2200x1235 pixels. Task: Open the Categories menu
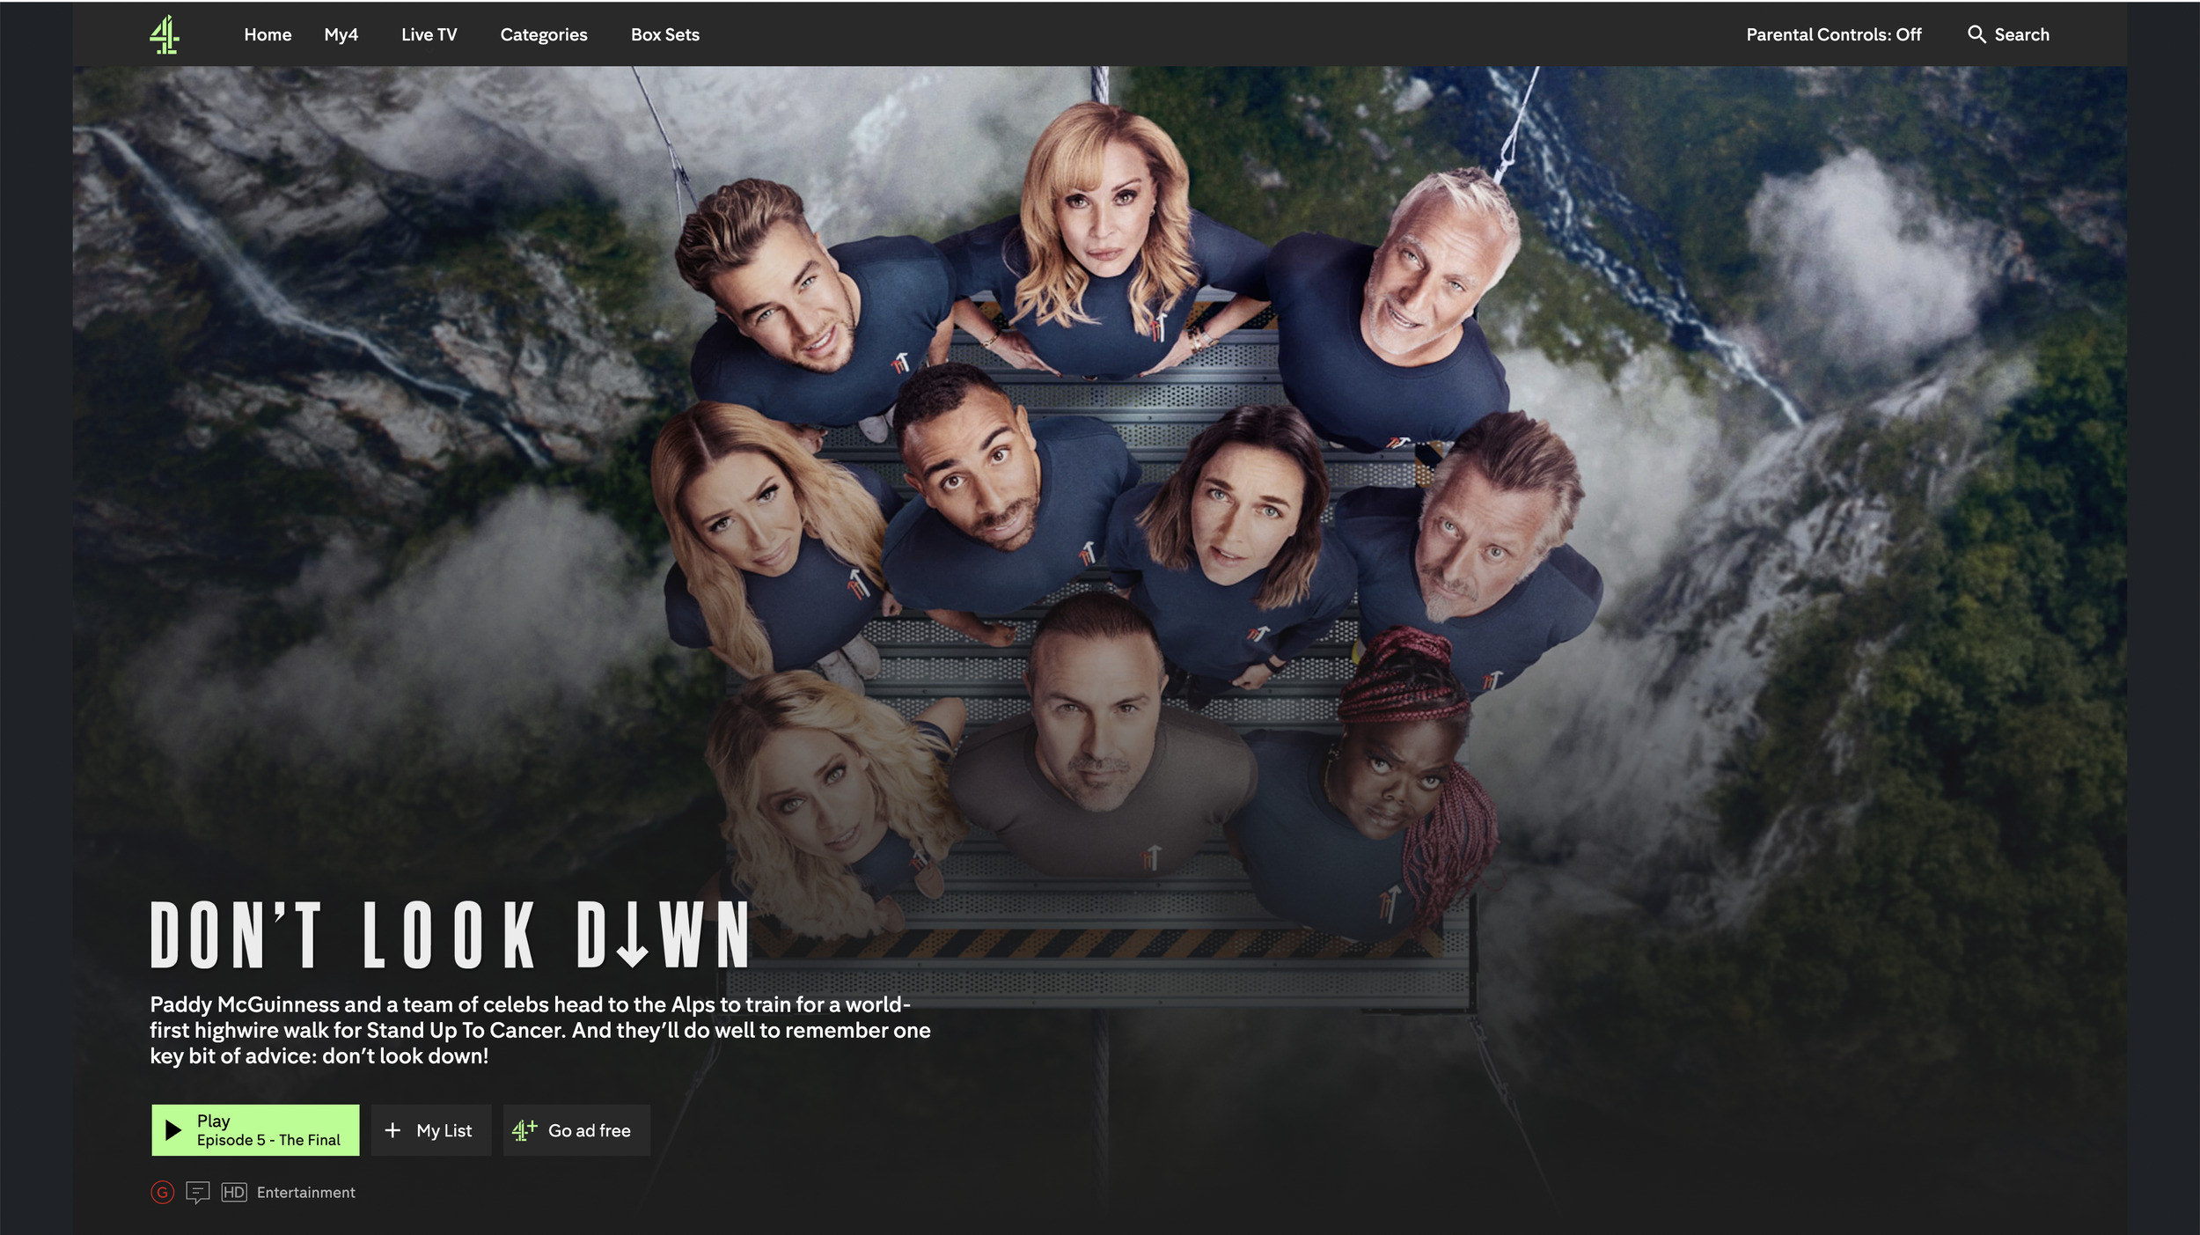tap(544, 34)
